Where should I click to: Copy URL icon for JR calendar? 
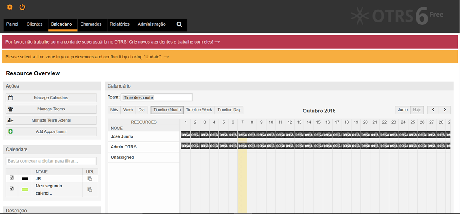pyautogui.click(x=90, y=179)
